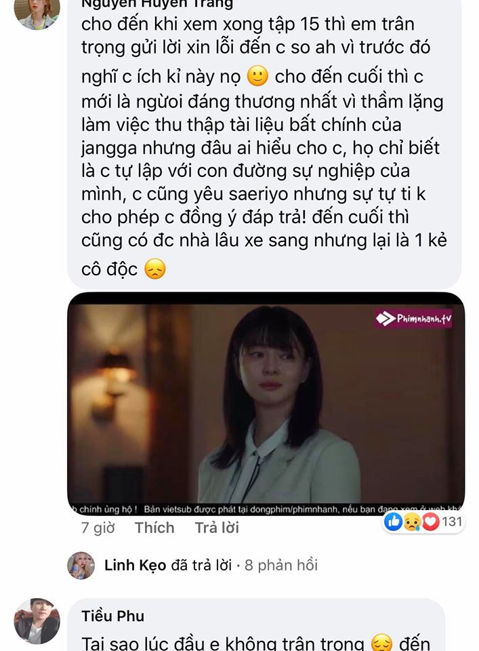This screenshot has width=479, height=651.
Task: Like the comment via Thích
Action: point(154,528)
